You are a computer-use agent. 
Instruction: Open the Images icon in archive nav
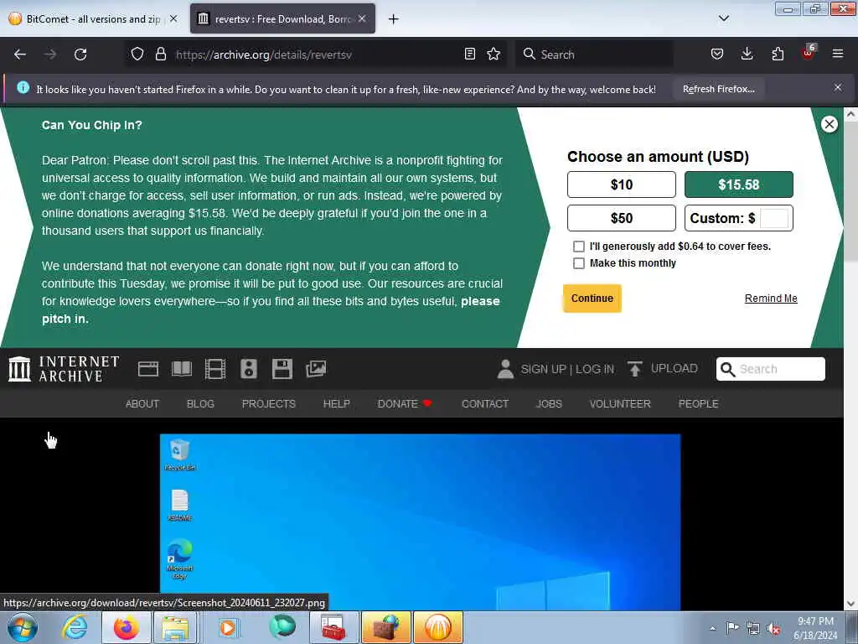(316, 369)
